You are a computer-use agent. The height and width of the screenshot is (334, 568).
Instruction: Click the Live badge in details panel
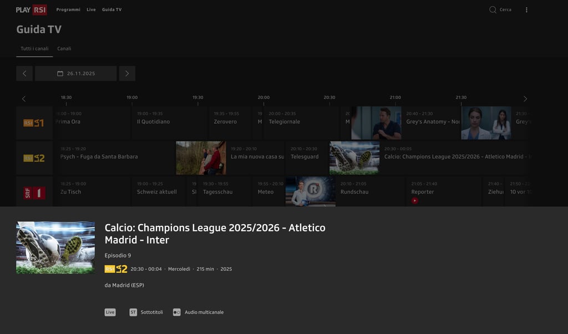[x=110, y=312]
